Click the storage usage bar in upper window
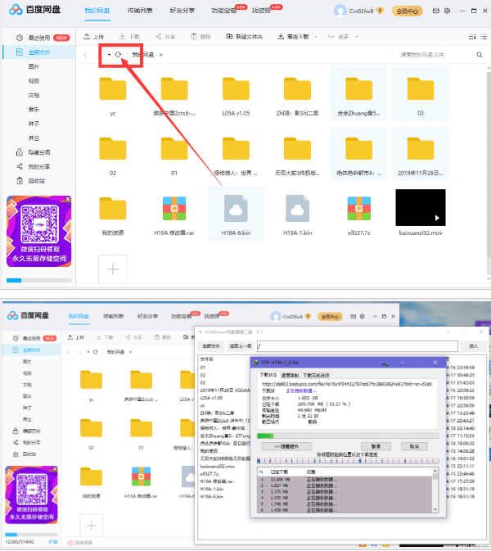The image size is (491, 551). pos(38,280)
